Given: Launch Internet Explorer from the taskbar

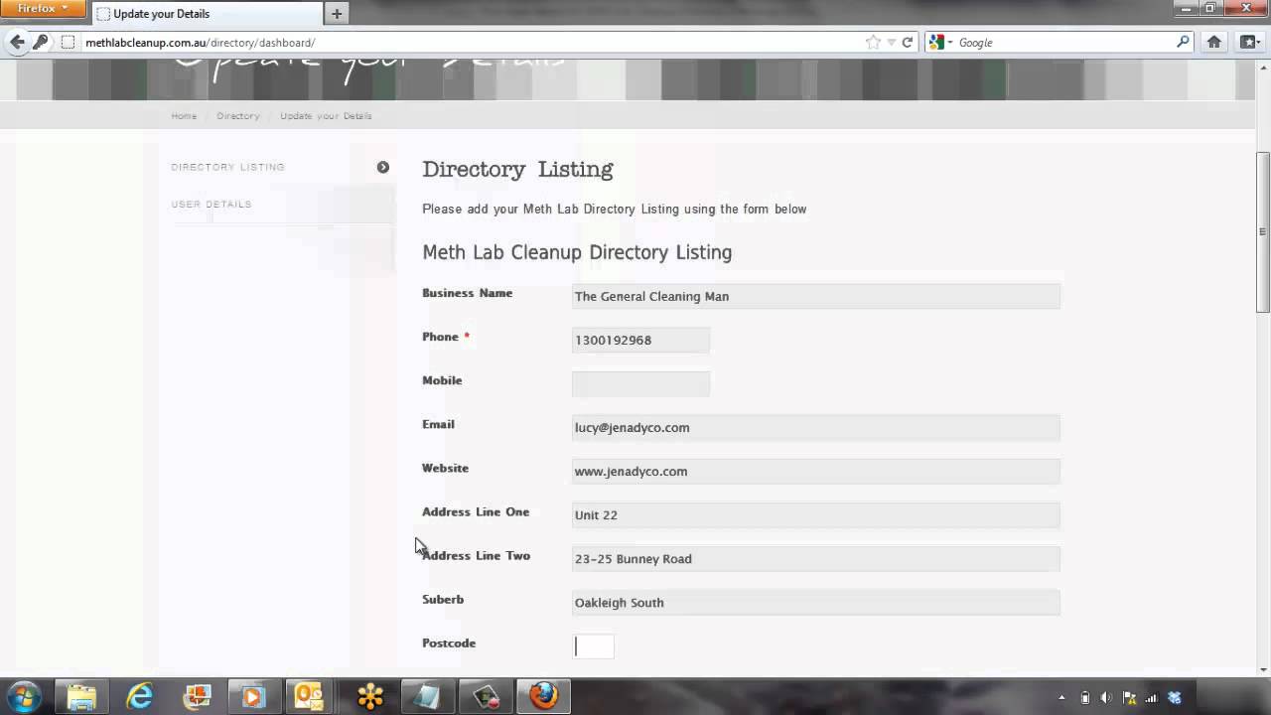Looking at the screenshot, I should [139, 696].
